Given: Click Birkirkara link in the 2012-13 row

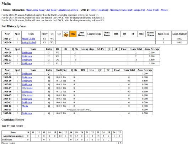Looking at the screenshot, I should click(x=27, y=102).
